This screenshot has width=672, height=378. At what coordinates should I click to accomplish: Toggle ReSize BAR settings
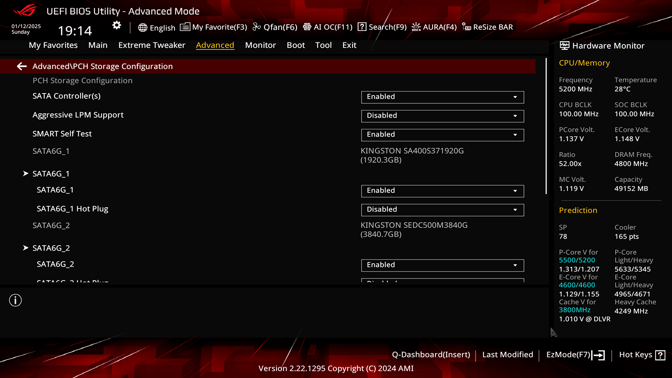click(488, 27)
